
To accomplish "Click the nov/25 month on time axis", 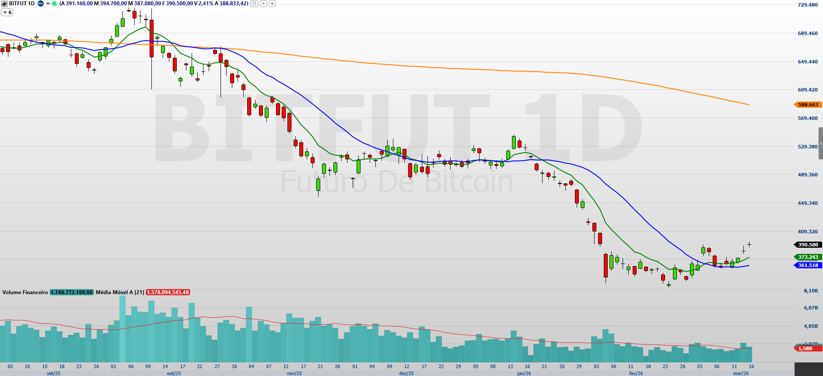I will pyautogui.click(x=294, y=373).
